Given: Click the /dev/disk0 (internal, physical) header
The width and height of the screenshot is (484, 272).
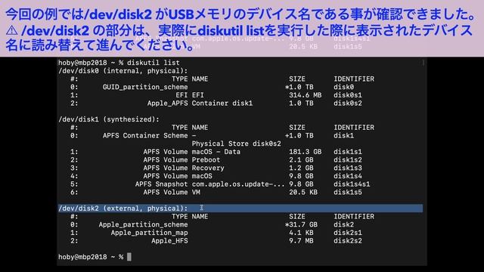Looking at the screenshot, I should [x=123, y=71].
